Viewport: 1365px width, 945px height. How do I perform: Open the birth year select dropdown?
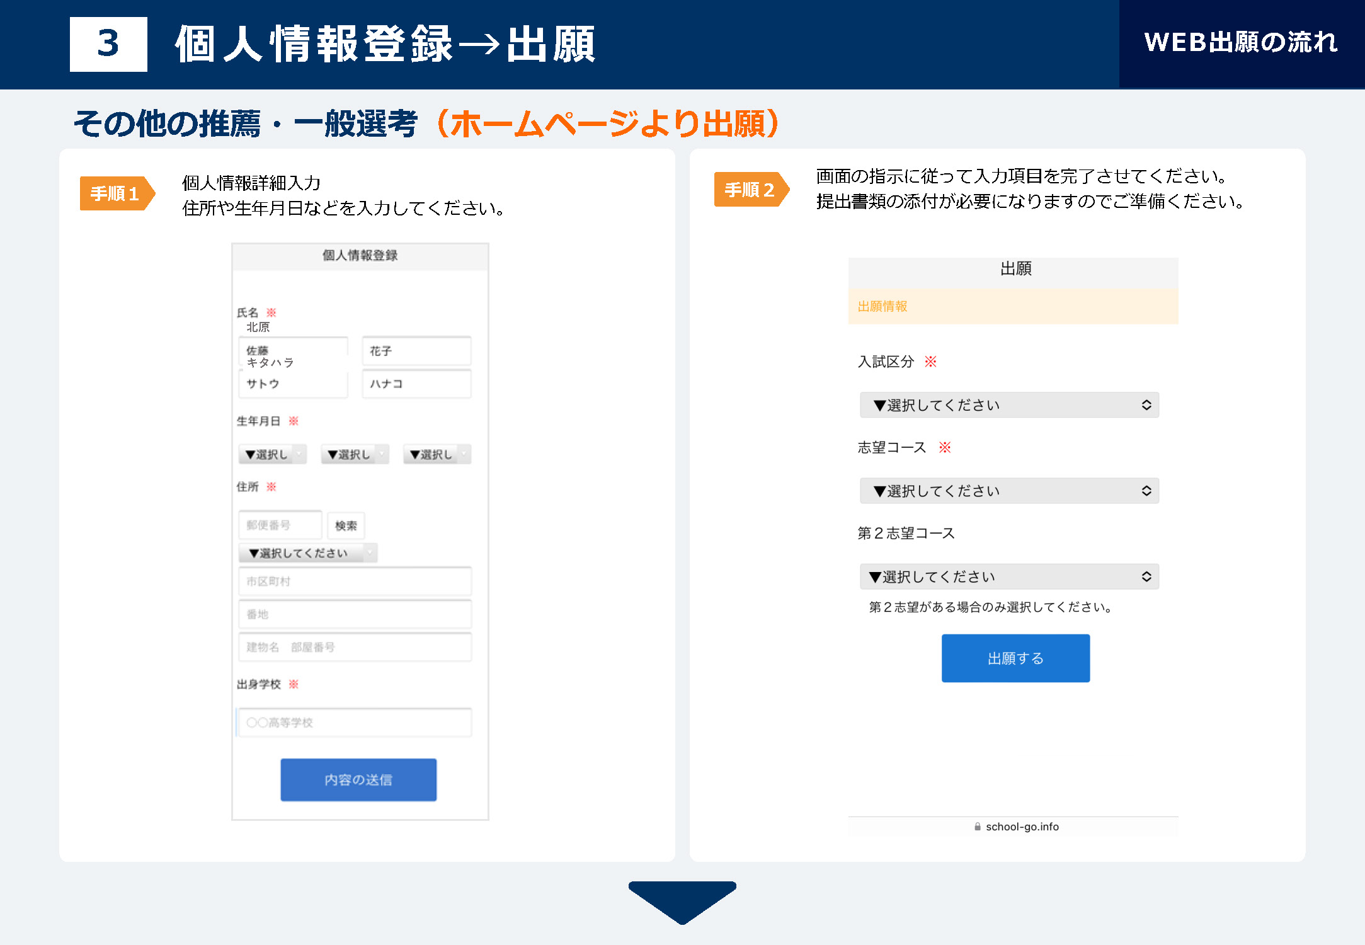(272, 454)
